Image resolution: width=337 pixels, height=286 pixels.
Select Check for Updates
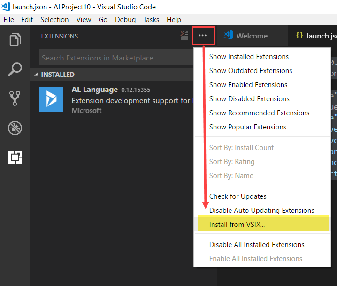point(262,196)
